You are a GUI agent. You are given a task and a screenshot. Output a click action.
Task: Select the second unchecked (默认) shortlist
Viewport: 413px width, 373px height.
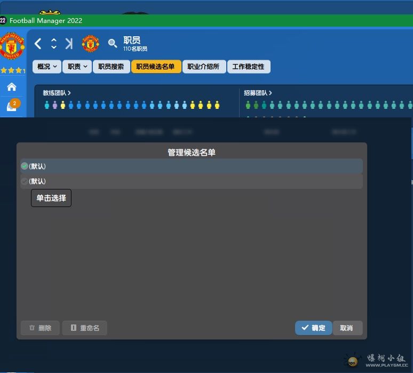pyautogui.click(x=191, y=181)
